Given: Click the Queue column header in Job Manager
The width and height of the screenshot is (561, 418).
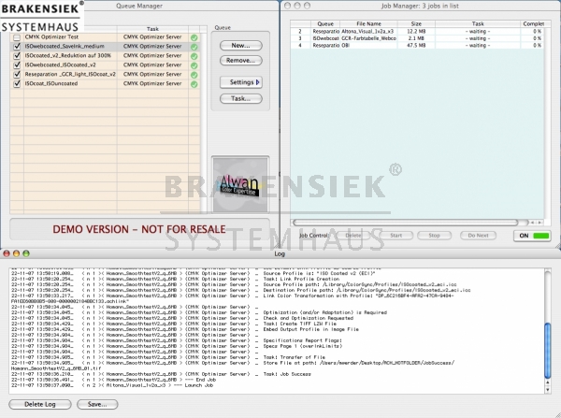Looking at the screenshot, I should (x=325, y=23).
